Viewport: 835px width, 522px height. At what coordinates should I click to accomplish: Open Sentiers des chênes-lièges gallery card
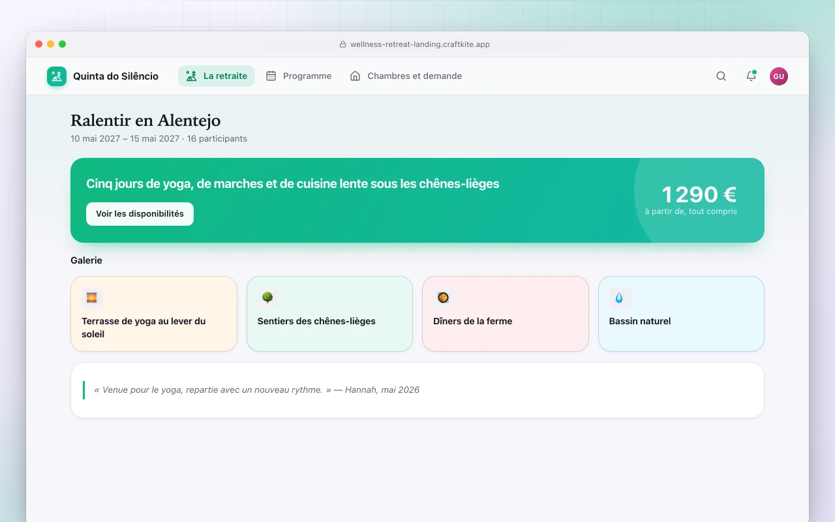click(329, 314)
